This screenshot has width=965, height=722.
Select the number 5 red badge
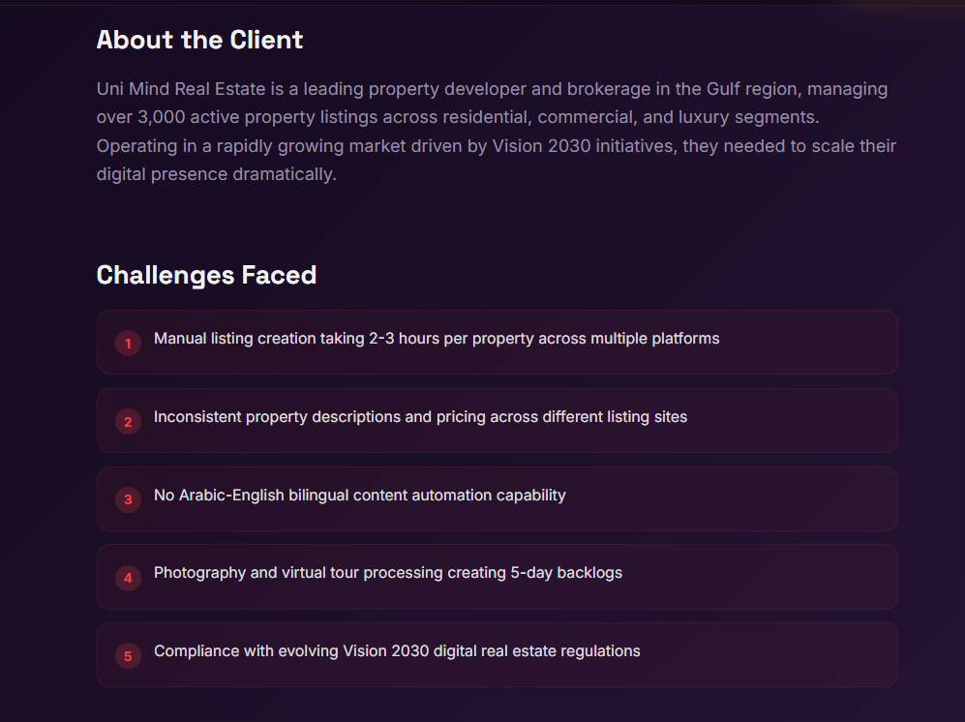click(x=128, y=656)
